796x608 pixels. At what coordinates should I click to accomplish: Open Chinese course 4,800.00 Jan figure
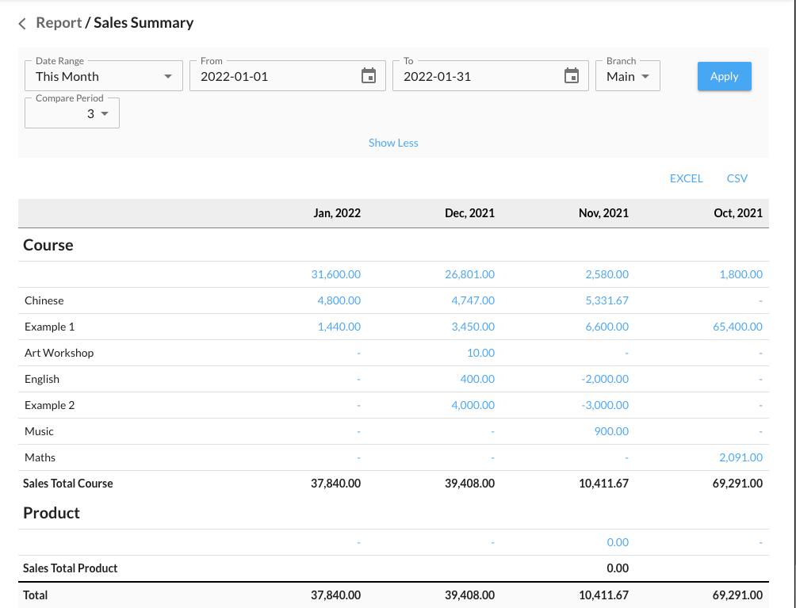point(339,300)
